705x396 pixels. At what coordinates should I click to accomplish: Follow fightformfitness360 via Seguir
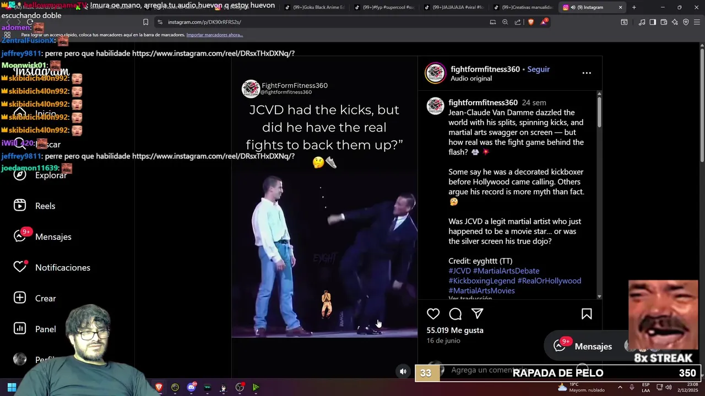pyautogui.click(x=539, y=69)
